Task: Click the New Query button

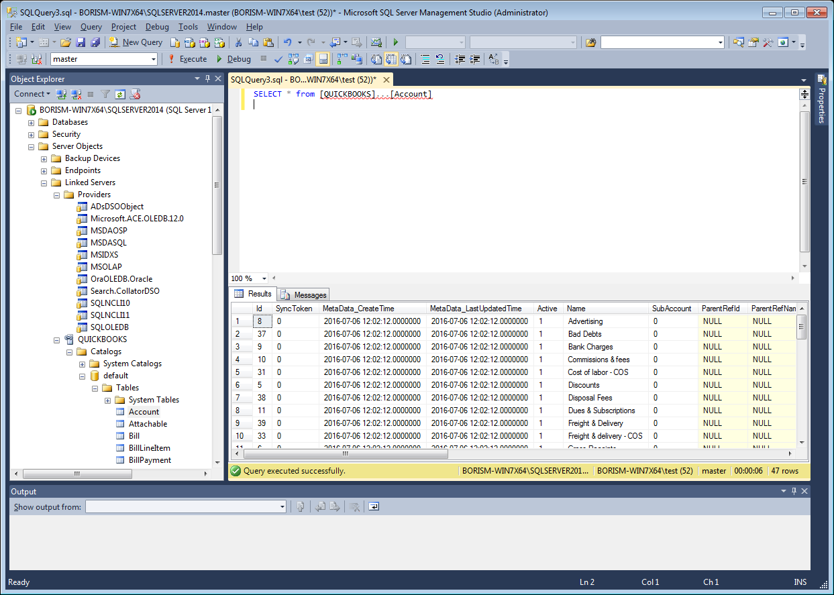Action: point(136,42)
